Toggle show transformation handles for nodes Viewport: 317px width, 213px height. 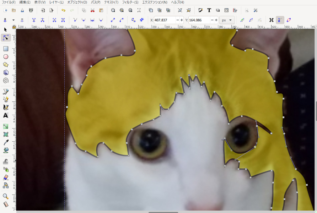271,20
